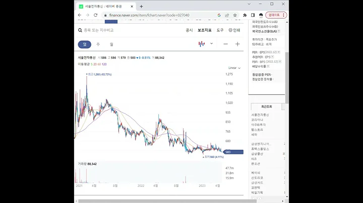Click the 이동평균 moving average label
Screen dimensions: 363x203
point(84,64)
